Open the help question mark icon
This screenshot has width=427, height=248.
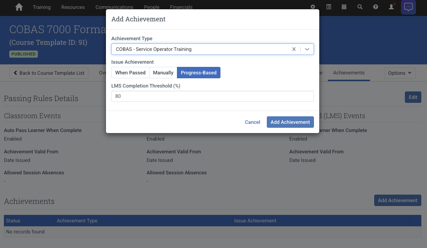coord(376,7)
